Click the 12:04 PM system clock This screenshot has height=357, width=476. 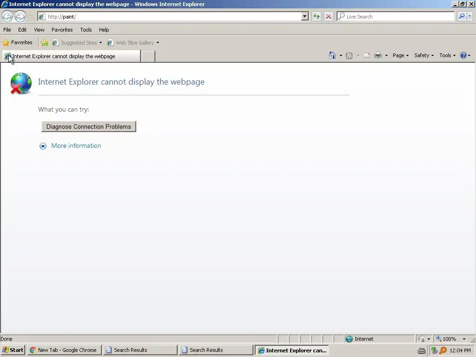point(460,350)
